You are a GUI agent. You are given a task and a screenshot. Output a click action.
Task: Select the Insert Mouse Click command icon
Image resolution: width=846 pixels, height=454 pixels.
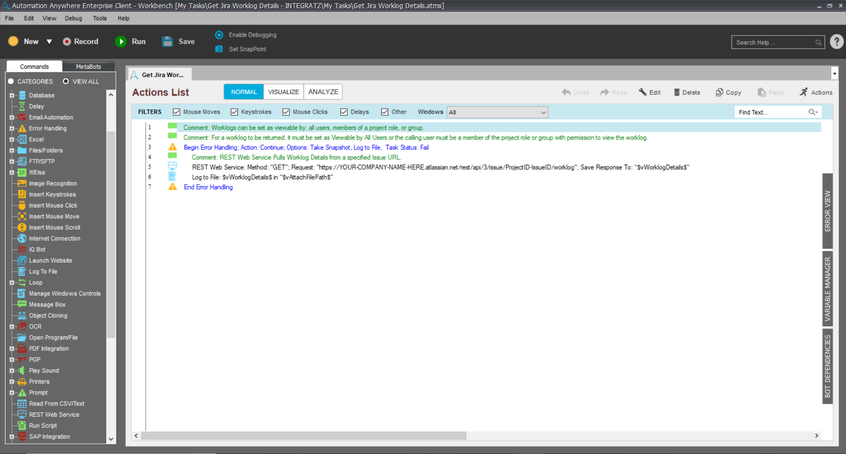22,206
